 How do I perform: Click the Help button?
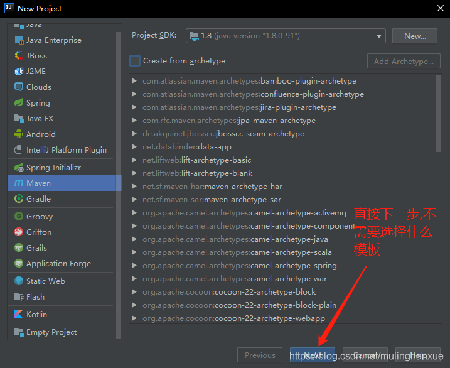coord(417,355)
